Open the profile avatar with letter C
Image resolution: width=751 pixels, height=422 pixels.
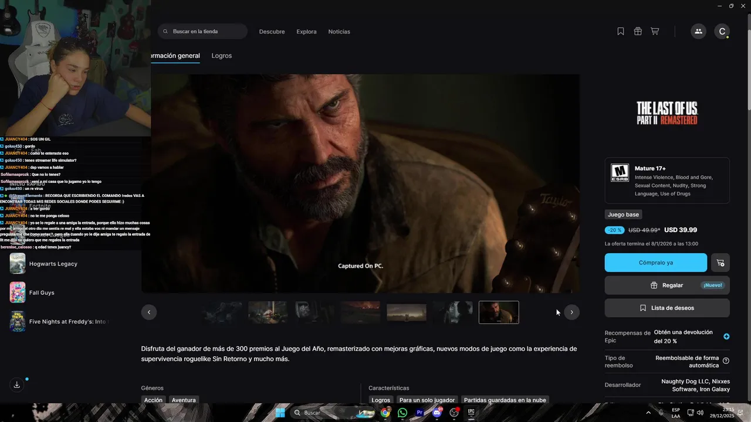(722, 32)
